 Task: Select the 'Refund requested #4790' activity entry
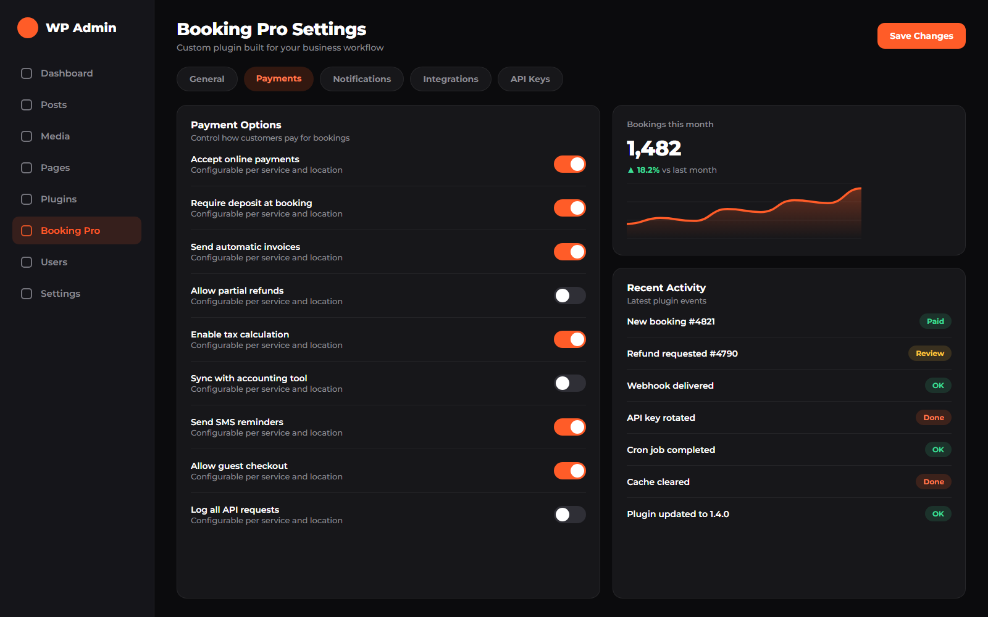click(789, 354)
